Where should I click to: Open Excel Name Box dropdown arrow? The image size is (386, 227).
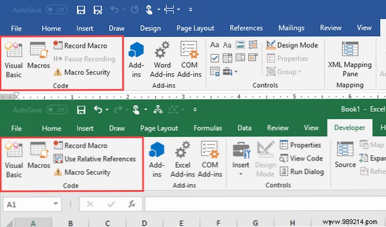56,204
